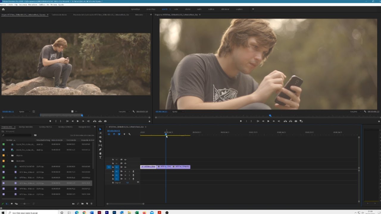The width and height of the screenshot is (381, 214).
Task: Go to Out point in Program monitor
Action: (279, 121)
